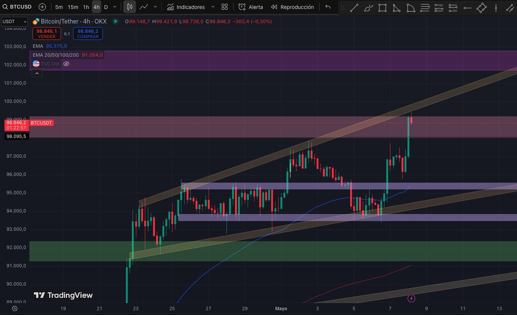Viewport: 517px width, 315px height.
Task: Show the hidden TVC:VIX series via eye icon
Action: click(x=66, y=63)
